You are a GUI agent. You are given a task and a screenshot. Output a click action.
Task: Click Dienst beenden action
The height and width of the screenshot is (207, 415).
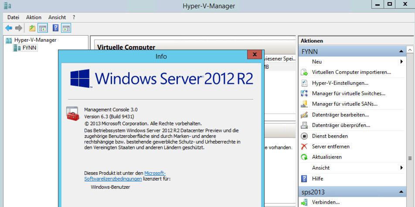click(330, 136)
